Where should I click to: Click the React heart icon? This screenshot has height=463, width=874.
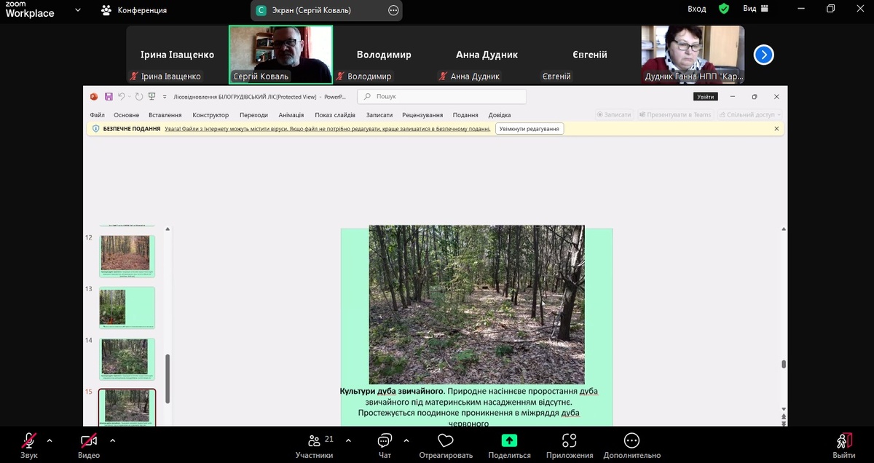coord(446,441)
